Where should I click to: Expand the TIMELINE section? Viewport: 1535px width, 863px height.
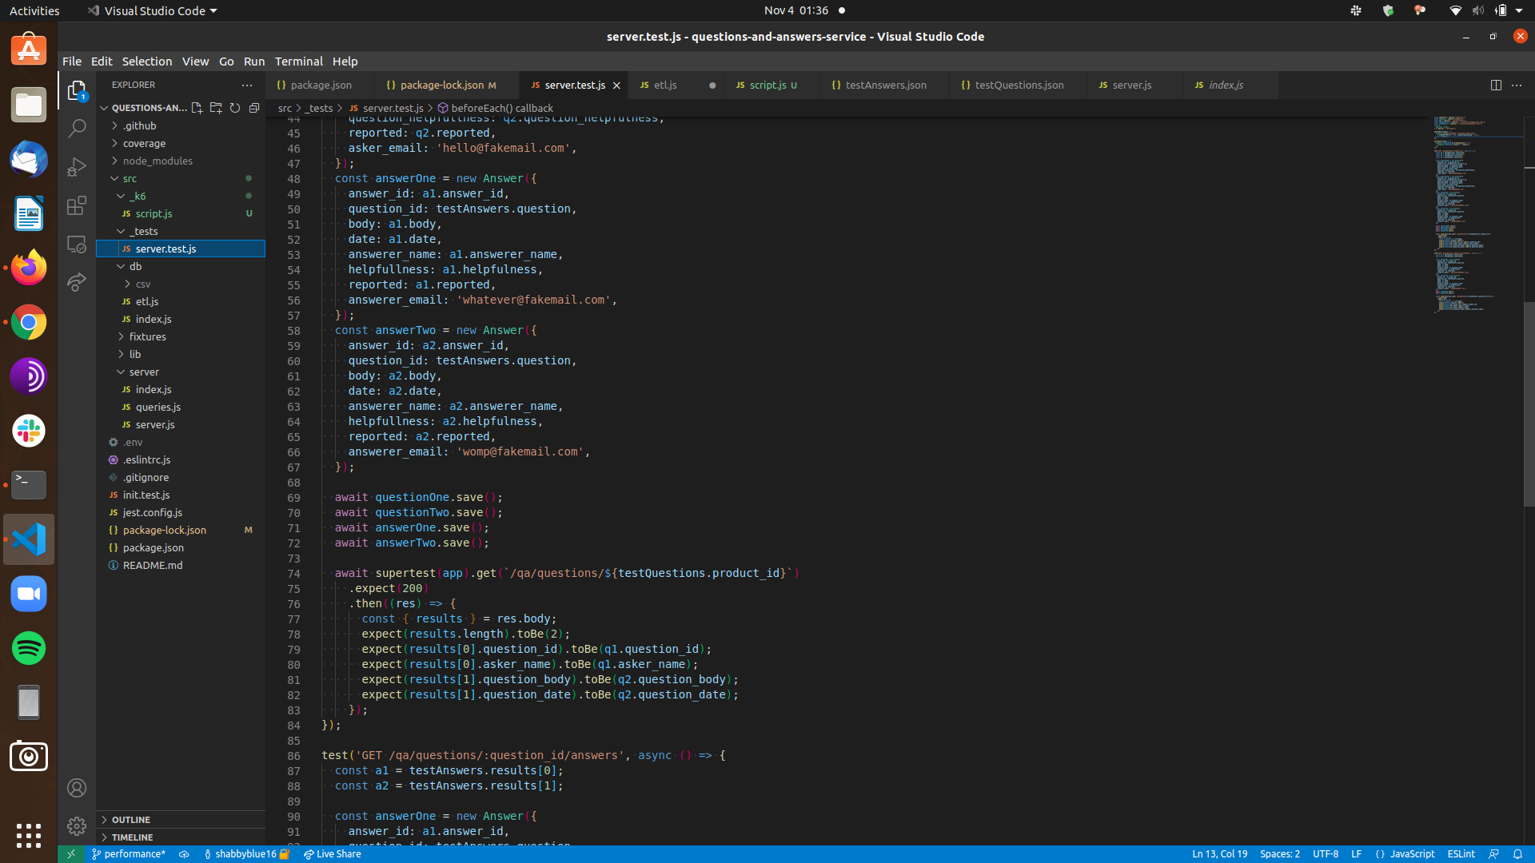click(x=181, y=837)
